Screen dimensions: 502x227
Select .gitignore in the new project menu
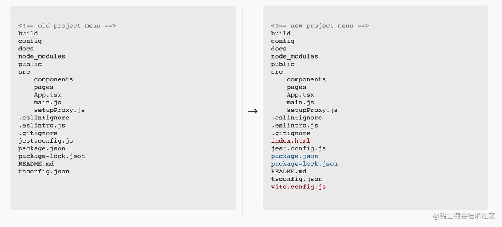click(x=291, y=133)
